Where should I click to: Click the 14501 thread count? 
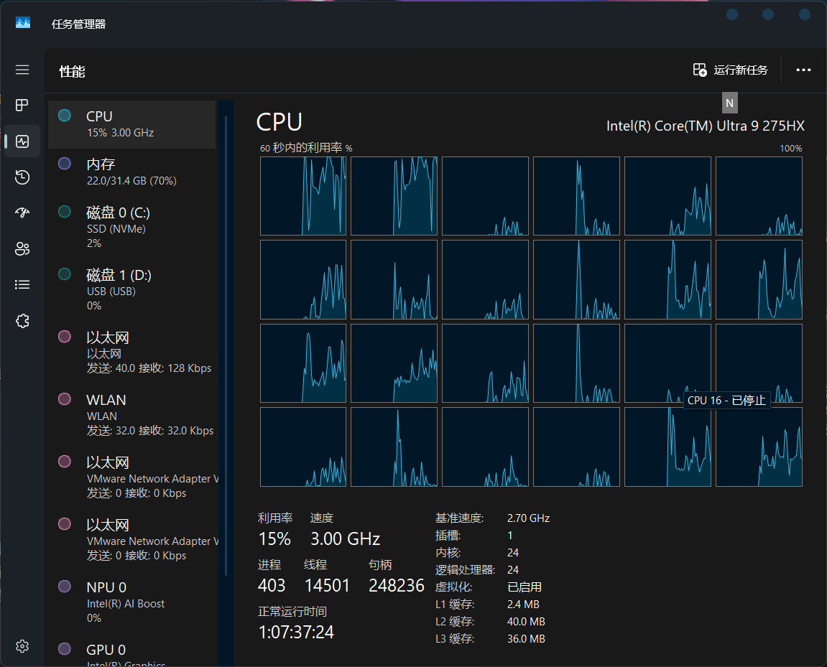327,585
